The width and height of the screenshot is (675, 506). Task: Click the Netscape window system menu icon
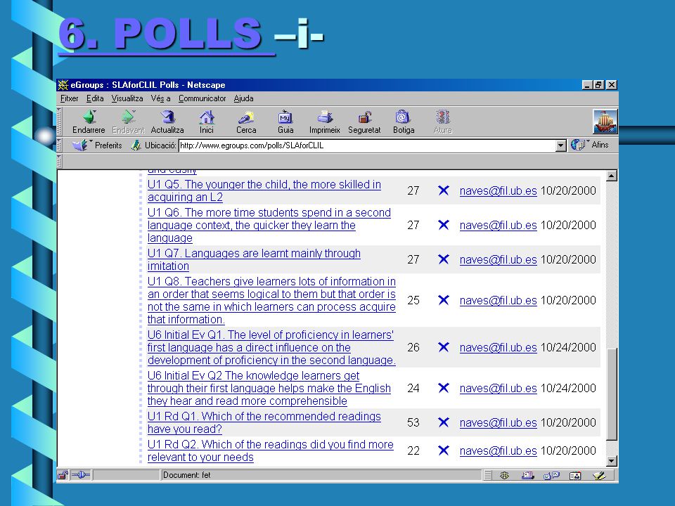(63, 85)
